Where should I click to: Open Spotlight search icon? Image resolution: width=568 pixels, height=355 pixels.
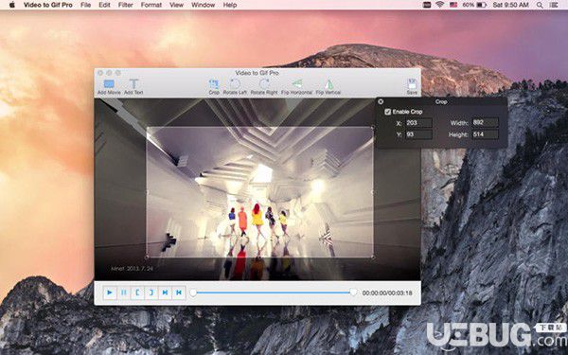tap(540, 5)
